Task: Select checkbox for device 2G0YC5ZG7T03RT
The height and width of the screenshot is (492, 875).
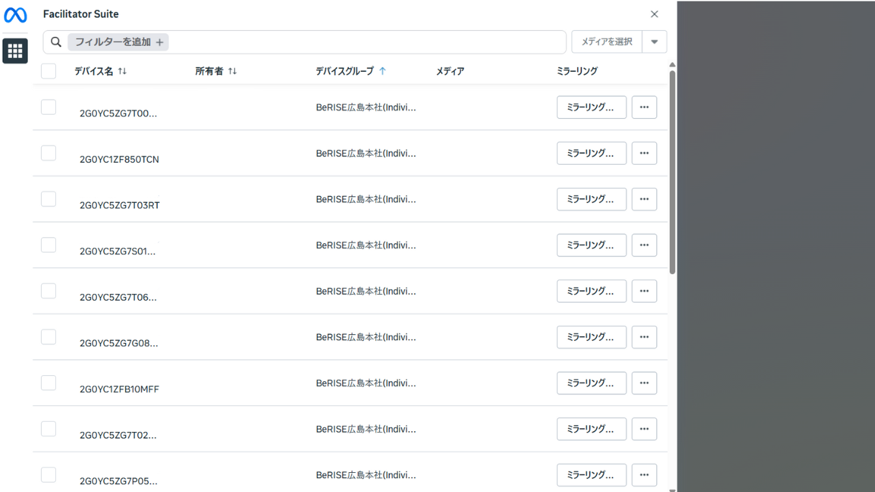Action: pyautogui.click(x=49, y=199)
